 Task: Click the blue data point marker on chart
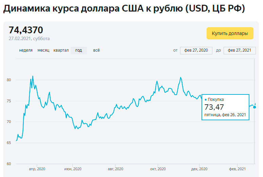tap(255, 107)
